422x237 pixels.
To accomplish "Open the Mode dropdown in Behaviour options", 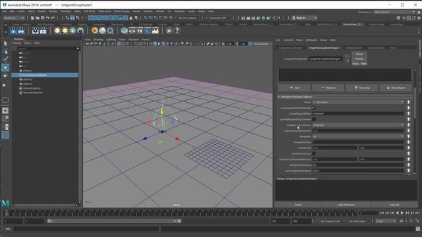I will [x=358, y=102].
